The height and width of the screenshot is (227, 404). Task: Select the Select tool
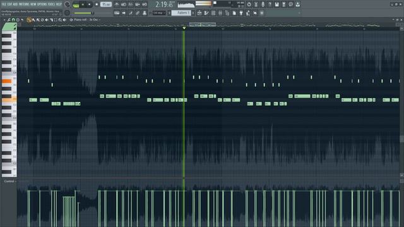[56, 20]
